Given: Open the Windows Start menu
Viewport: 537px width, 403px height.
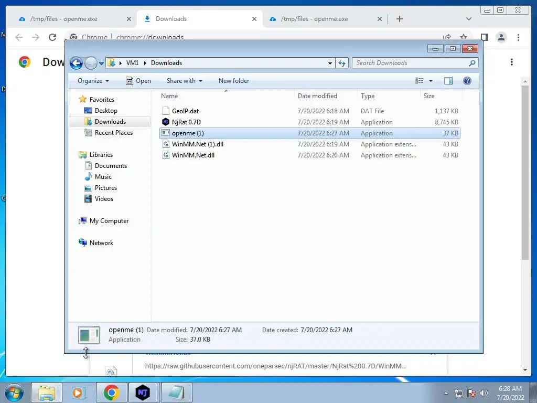Looking at the screenshot, I should point(14,393).
